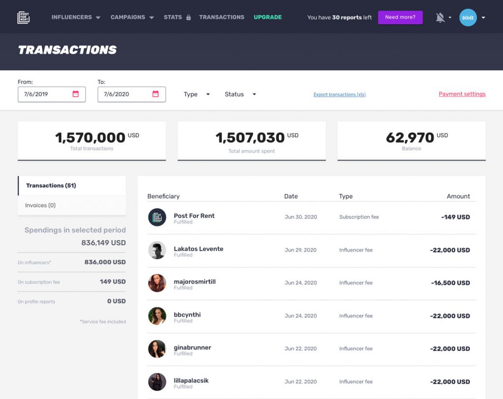Click the -149 USD amount
503x399 pixels.
[x=455, y=217]
